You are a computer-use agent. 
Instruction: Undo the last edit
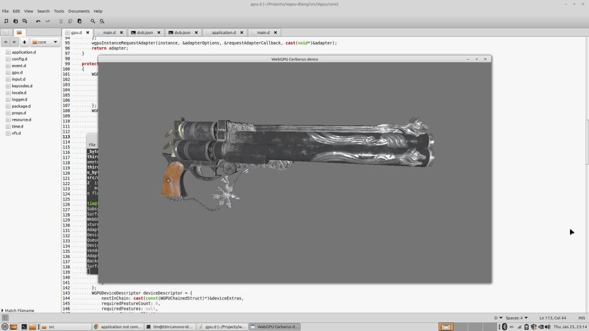click(x=39, y=21)
